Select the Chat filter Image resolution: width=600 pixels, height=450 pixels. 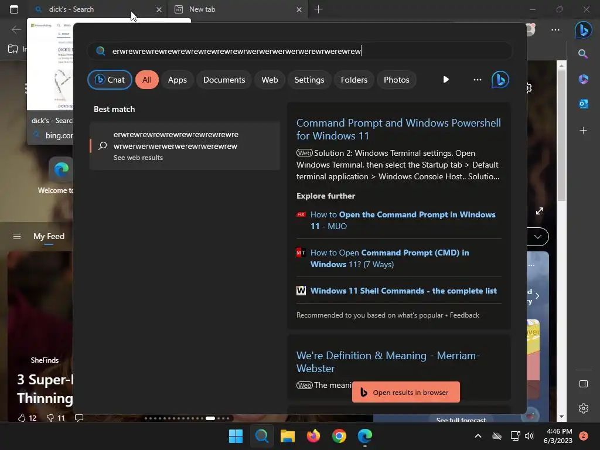click(x=110, y=80)
